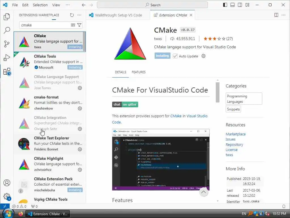The image size is (290, 218).
Task: Open the Issues resource link
Action: tap(231, 139)
